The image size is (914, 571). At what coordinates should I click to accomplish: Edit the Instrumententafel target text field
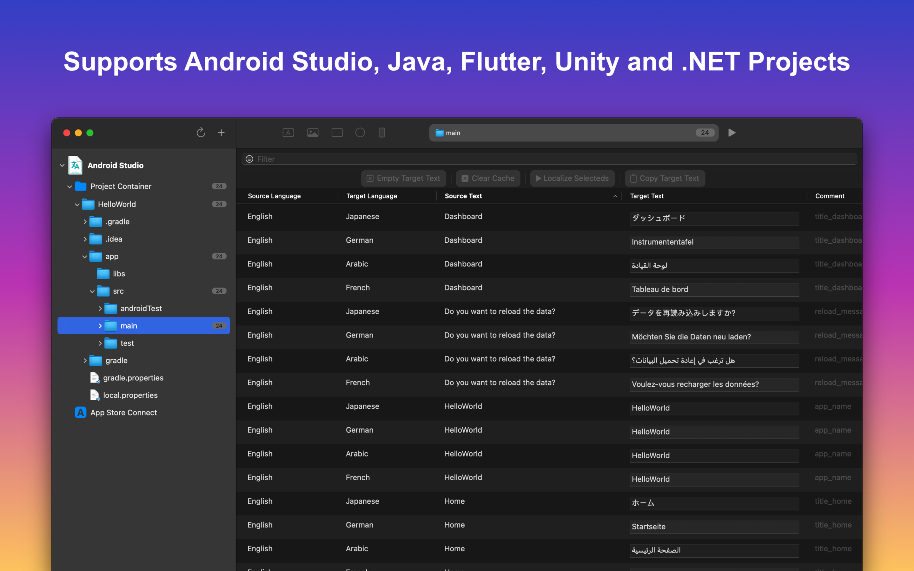[x=714, y=242]
